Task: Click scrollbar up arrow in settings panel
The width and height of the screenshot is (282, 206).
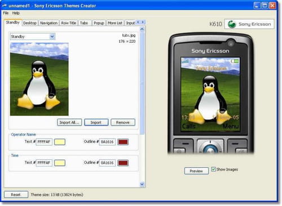Action: pyautogui.click(x=142, y=29)
